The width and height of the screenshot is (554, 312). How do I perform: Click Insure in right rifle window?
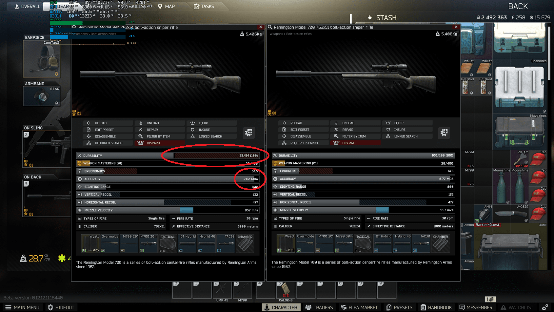pos(407,130)
